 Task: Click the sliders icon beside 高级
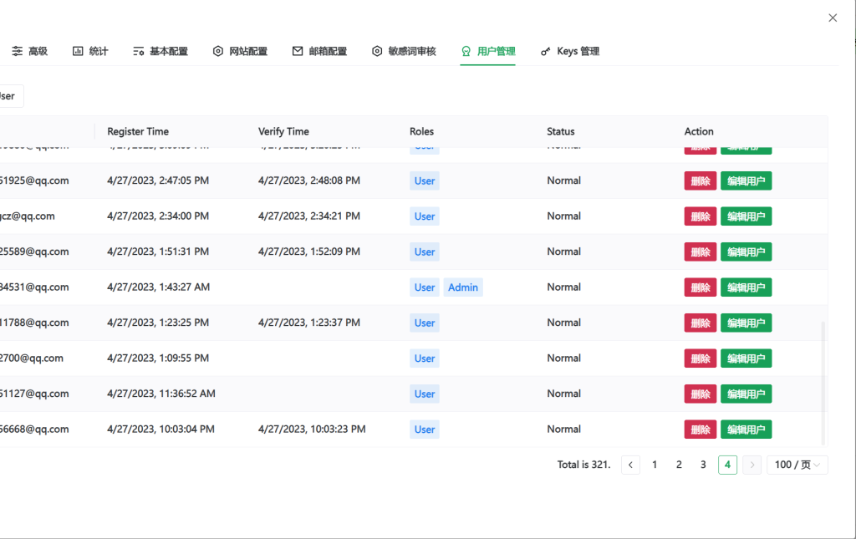tap(18, 51)
